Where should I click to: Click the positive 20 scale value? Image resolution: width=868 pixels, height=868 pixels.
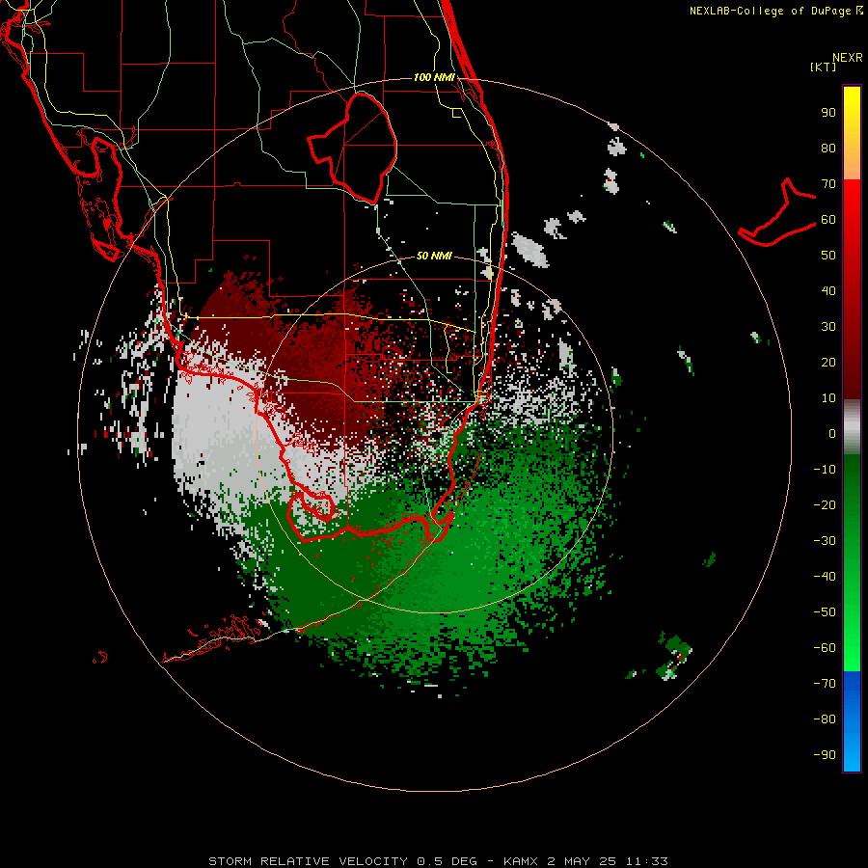tap(828, 363)
